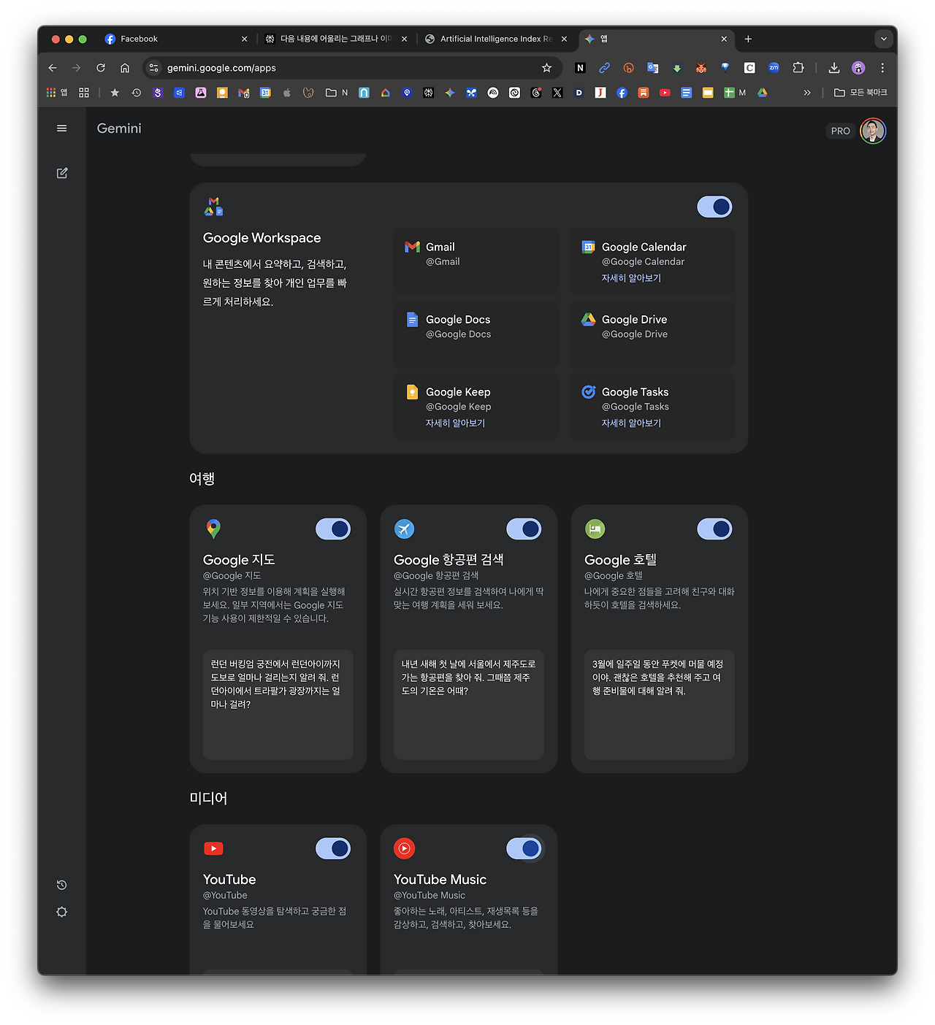
Task: Click 자세히 알아보기 under Google Tasks
Action: click(x=631, y=423)
